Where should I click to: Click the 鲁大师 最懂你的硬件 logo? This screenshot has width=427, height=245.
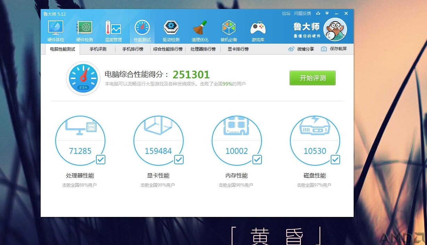[306, 30]
